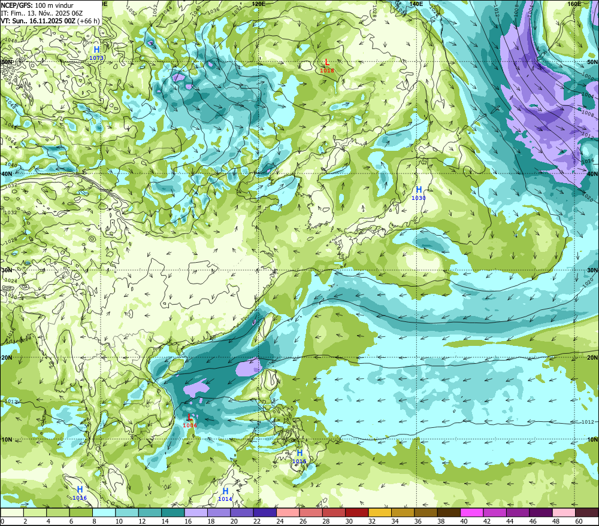Pick the dark red 30-32 legend swatch
Viewport: 599px width, 526px height.
tap(357, 513)
